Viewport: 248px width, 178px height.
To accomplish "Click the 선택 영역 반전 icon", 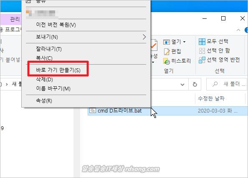I will (202, 60).
